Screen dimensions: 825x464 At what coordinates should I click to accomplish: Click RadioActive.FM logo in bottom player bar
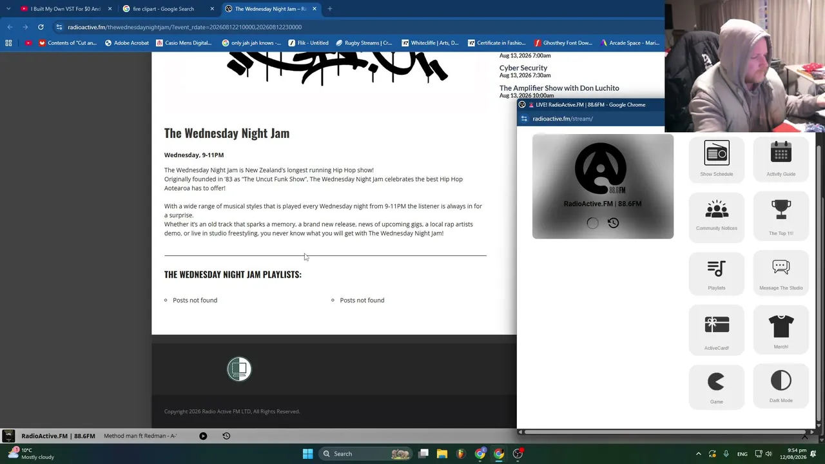point(8,436)
